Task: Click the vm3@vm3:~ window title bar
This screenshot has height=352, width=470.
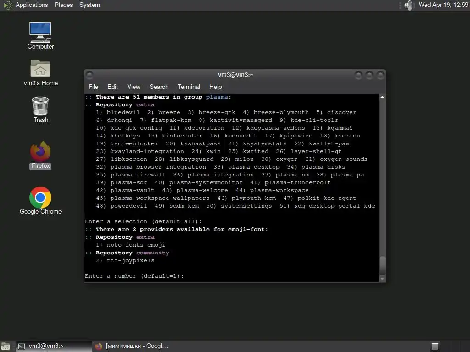Action: point(235,75)
